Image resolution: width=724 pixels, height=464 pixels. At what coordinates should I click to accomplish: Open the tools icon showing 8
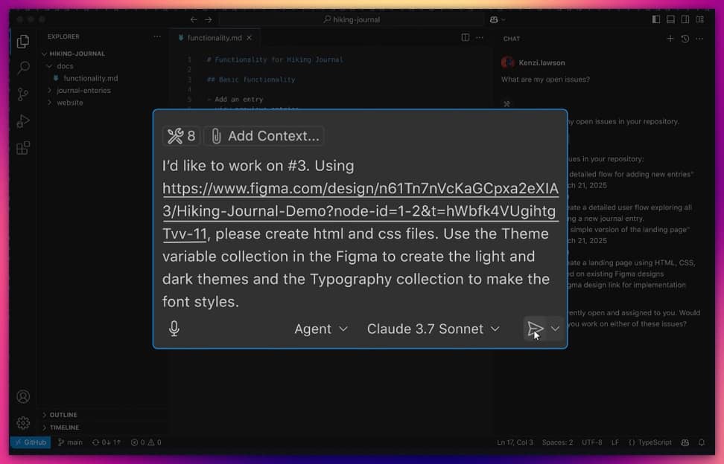pyautogui.click(x=181, y=136)
